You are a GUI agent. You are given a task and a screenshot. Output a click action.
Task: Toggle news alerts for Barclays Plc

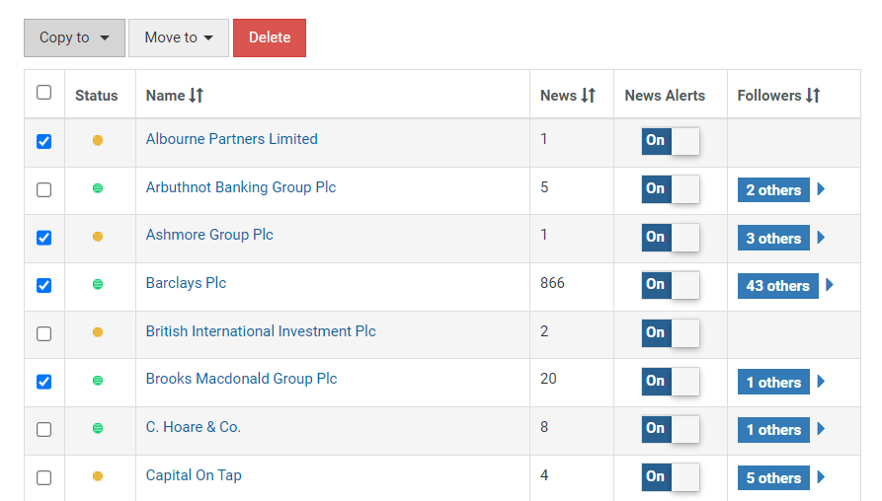[671, 285]
